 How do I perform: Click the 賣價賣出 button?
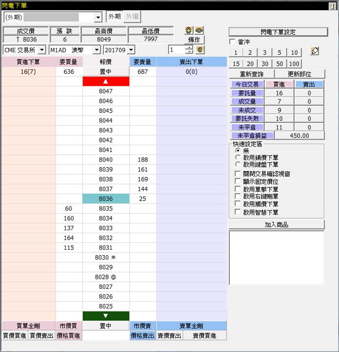click(169, 335)
